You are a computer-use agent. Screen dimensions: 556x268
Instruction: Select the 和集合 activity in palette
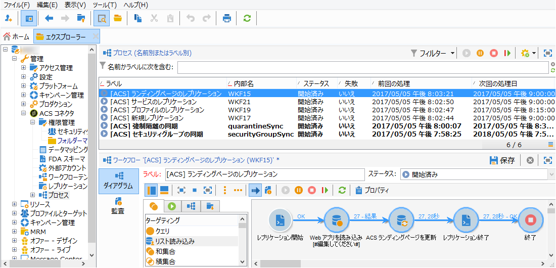(192, 252)
